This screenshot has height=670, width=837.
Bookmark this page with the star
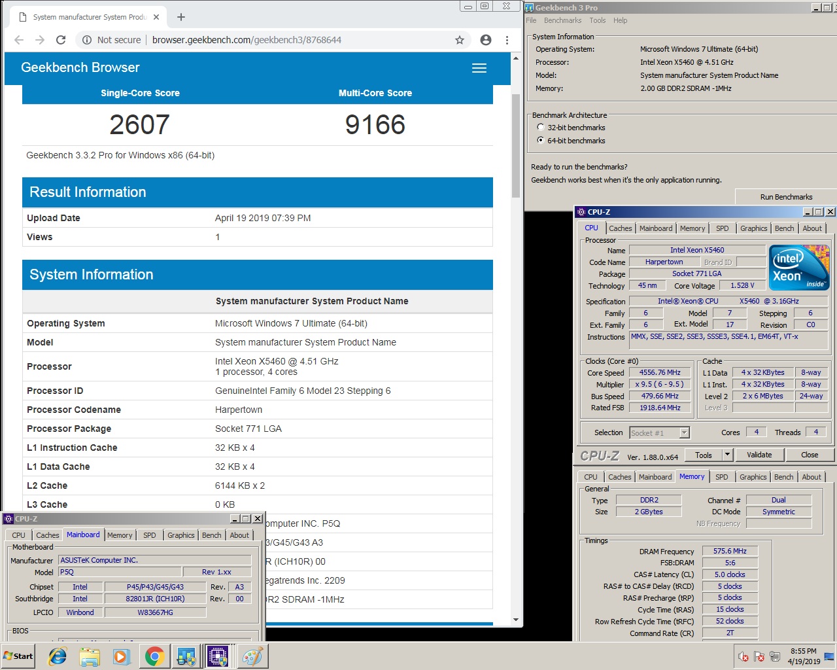460,40
